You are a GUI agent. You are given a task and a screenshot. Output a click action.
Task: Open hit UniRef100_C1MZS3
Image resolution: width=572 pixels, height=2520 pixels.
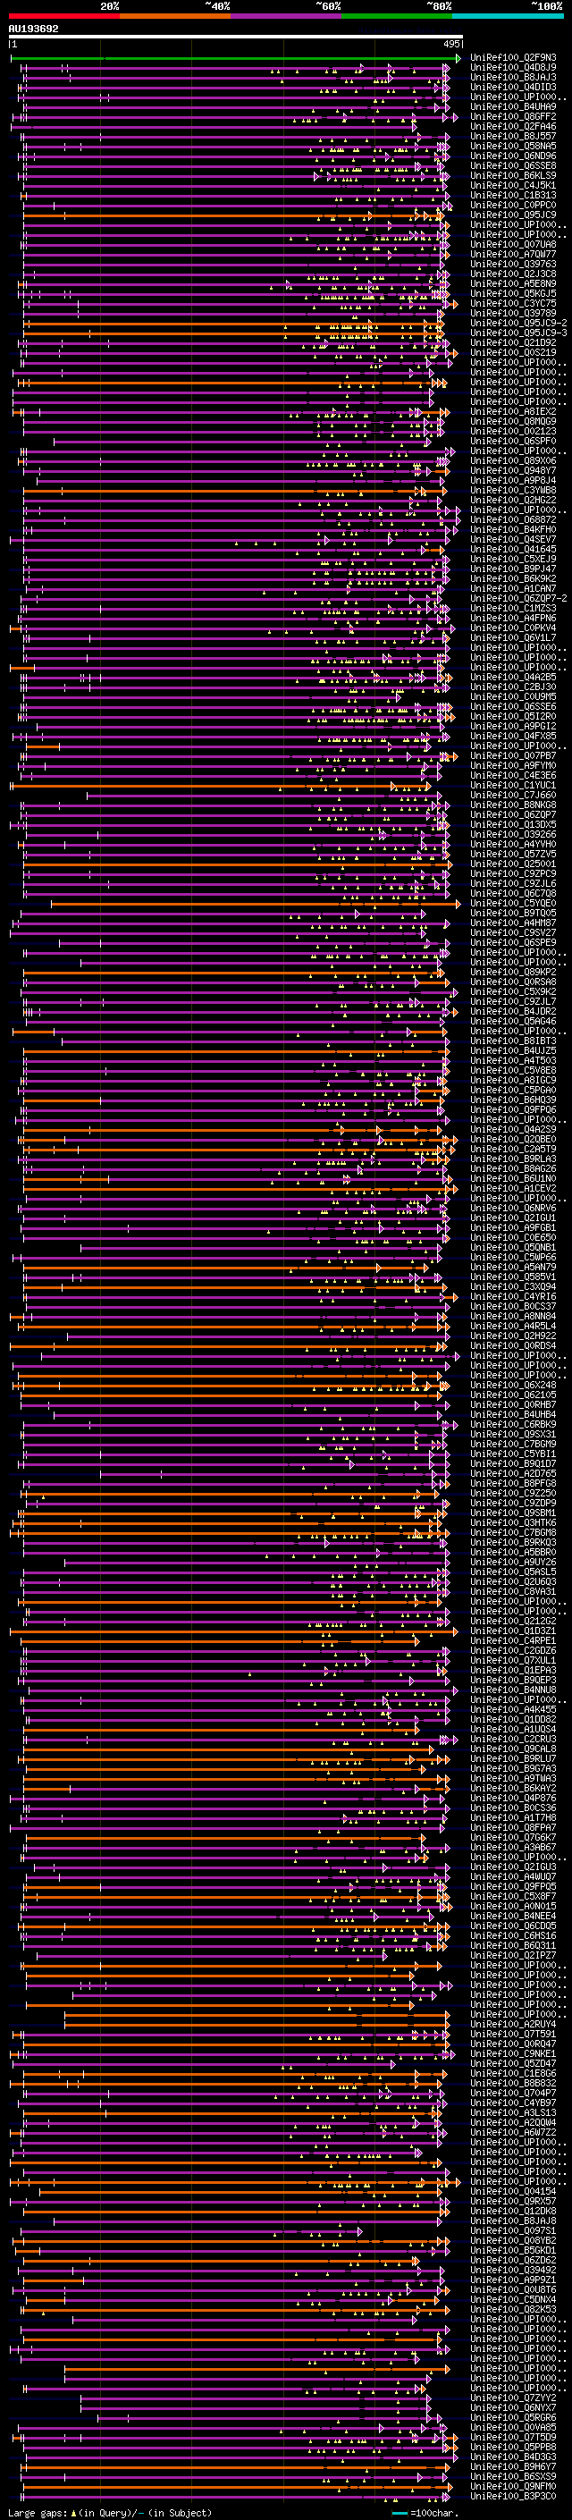point(513,609)
